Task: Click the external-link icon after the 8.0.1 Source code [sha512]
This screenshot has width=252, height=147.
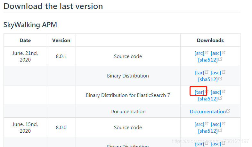Action: point(220,59)
